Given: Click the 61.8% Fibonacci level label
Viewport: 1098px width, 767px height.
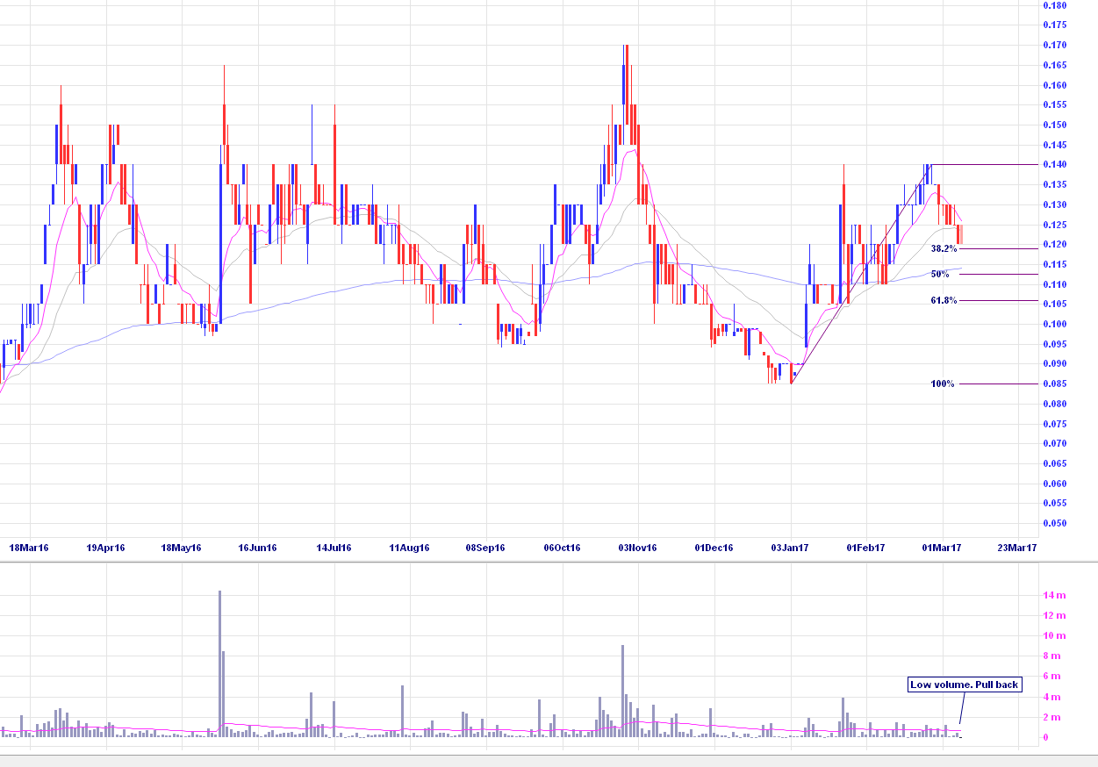Looking at the screenshot, I should (944, 300).
